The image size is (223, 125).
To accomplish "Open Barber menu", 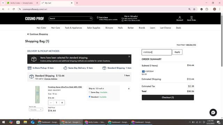I will point(131,28).
